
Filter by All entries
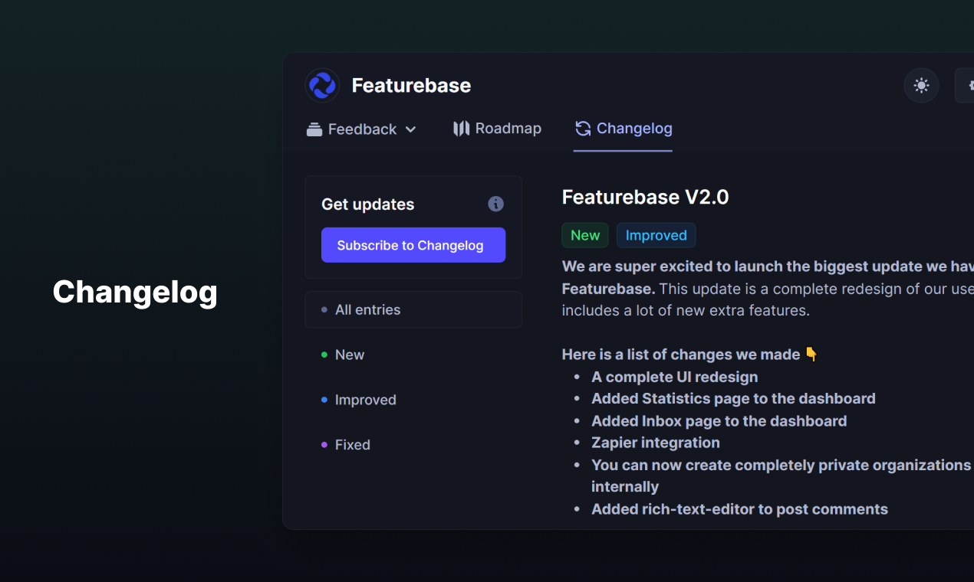click(413, 309)
